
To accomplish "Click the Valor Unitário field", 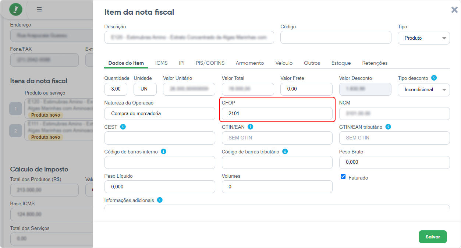I will click(189, 89).
